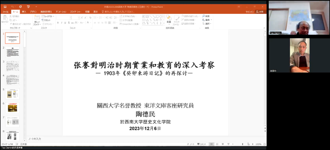Click the New Slide icon
Screen dimensions: 330x150
click(37, 17)
